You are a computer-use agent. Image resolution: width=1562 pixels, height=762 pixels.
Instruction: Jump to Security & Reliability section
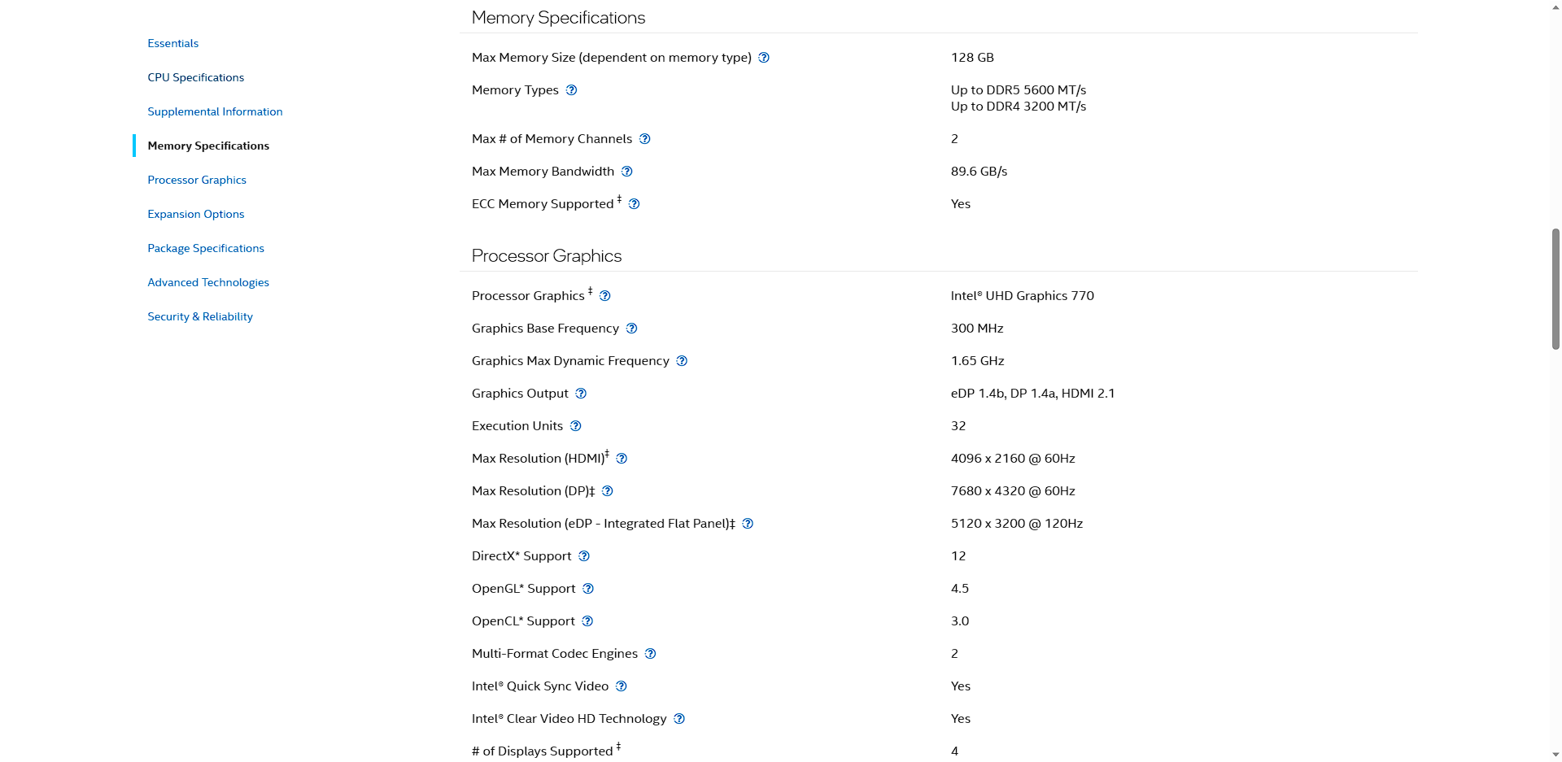coord(200,316)
